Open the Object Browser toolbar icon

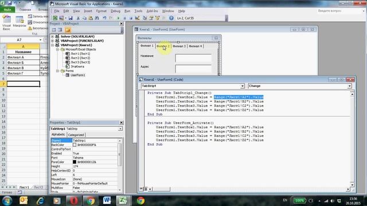pyautogui.click(x=158, y=18)
